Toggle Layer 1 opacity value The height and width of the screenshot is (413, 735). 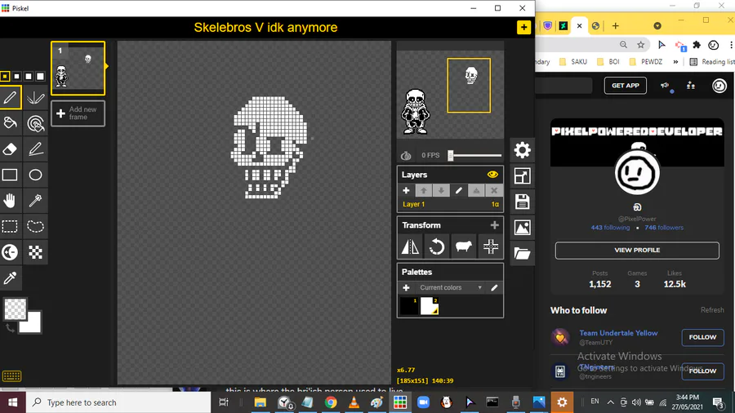495,204
